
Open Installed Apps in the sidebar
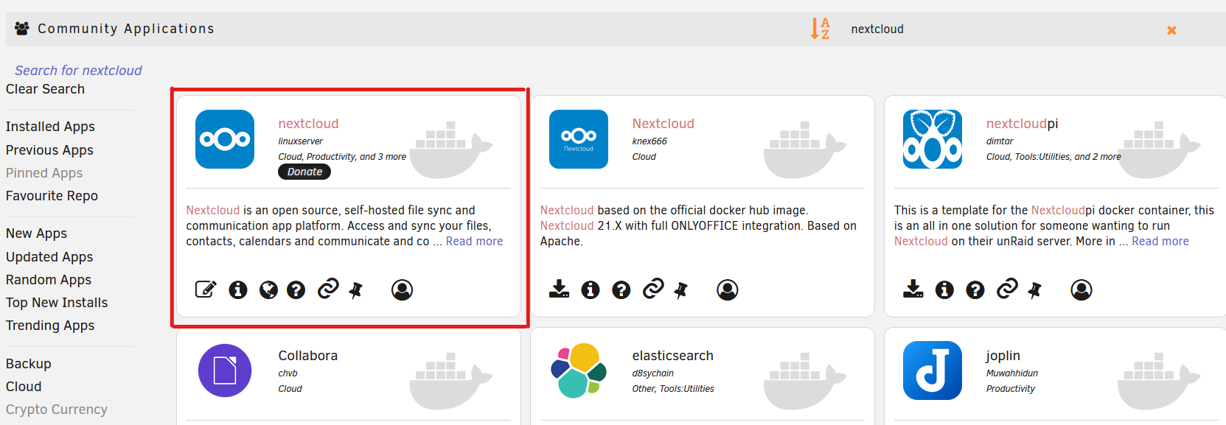point(50,127)
